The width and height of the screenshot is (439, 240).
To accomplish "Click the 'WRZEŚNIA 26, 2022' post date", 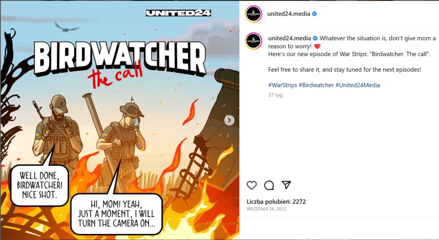I will point(266,209).
